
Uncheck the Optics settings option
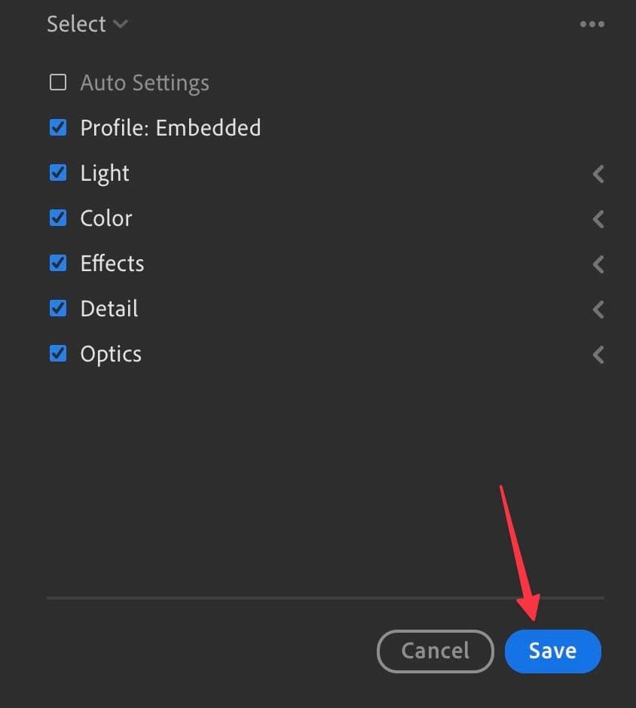click(58, 353)
